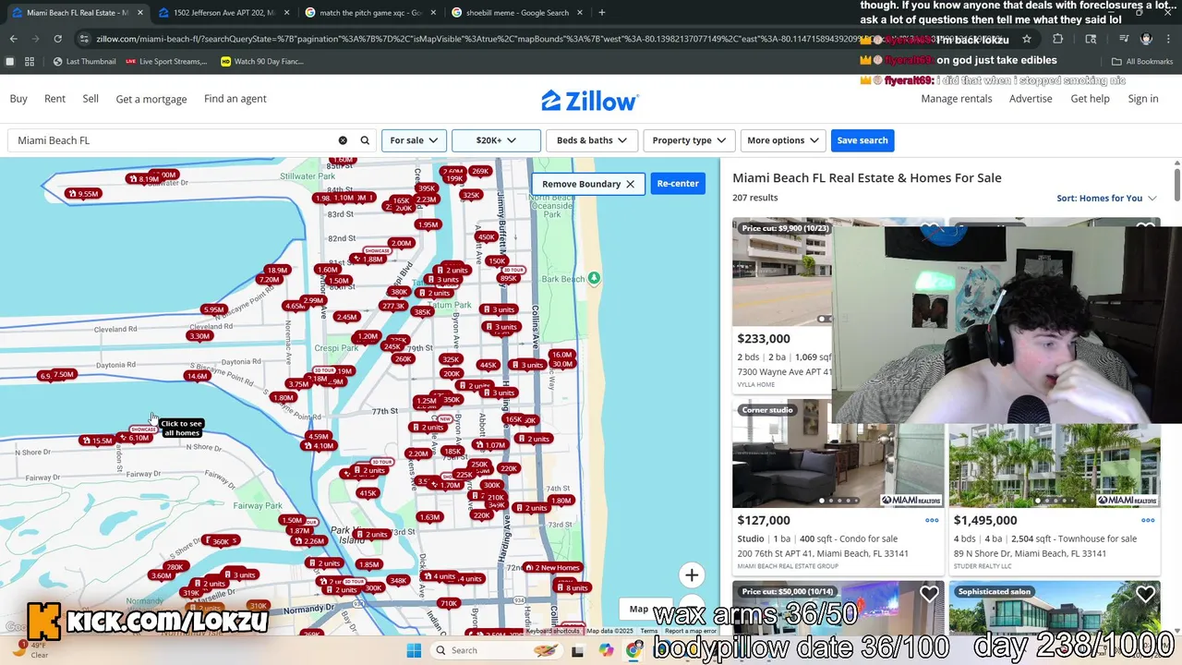Open Live Sport Streams bookmark
The height and width of the screenshot is (665, 1182).
(x=166, y=61)
